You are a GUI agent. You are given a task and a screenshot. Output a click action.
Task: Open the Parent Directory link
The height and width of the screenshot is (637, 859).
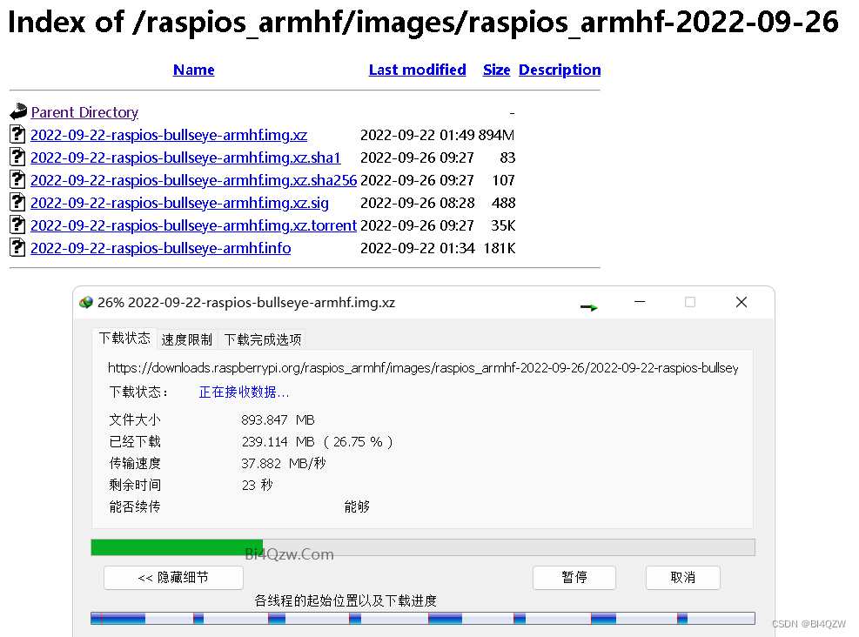pos(84,112)
